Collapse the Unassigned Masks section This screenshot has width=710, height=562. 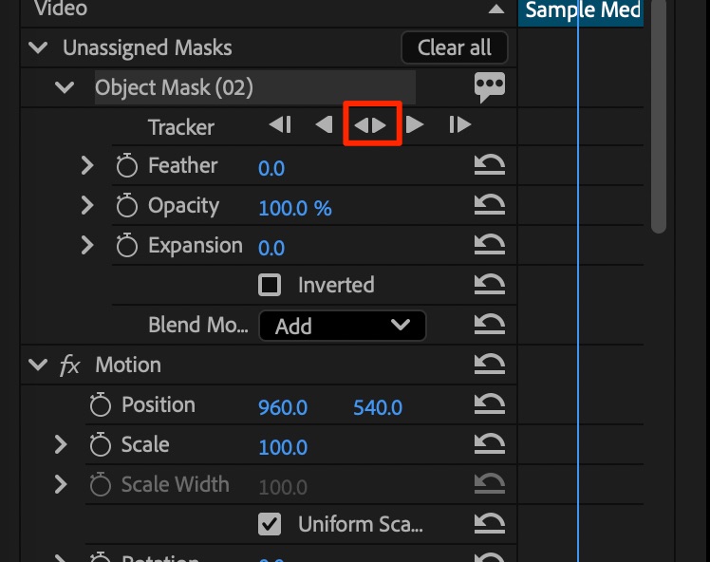click(38, 47)
